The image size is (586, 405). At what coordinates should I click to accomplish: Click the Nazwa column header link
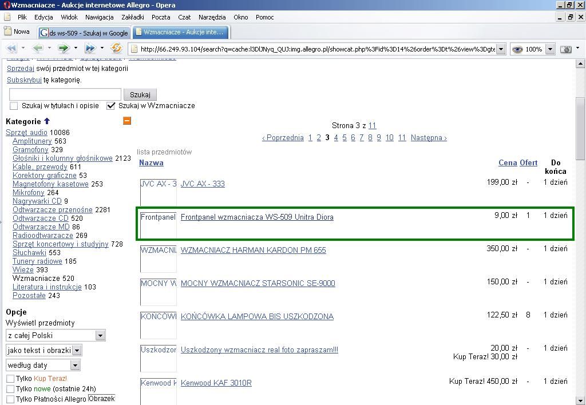[x=151, y=162]
